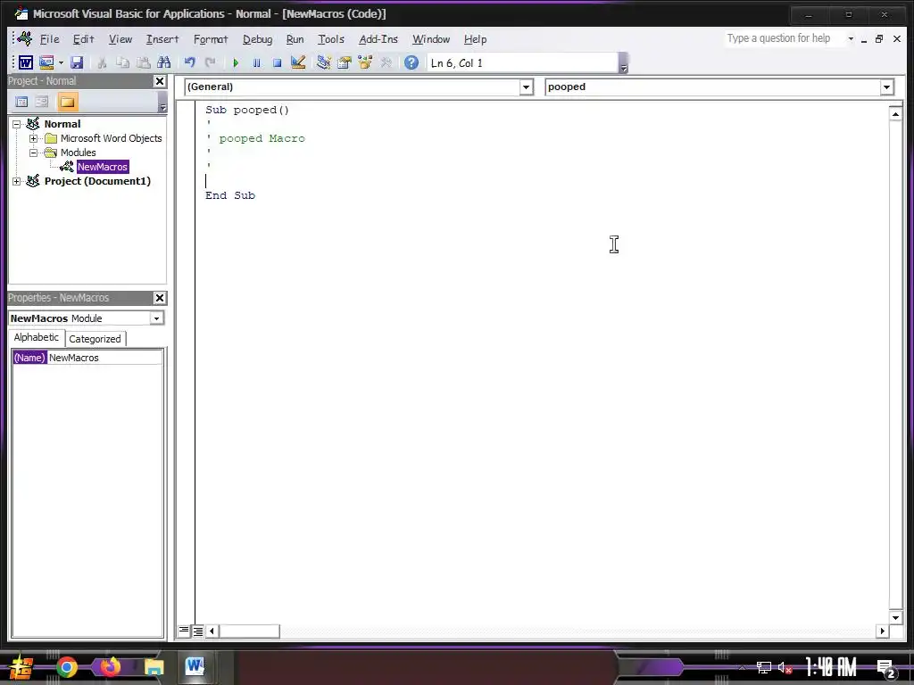This screenshot has width=914, height=685.
Task: Open the Edit menu
Action: coord(83,39)
